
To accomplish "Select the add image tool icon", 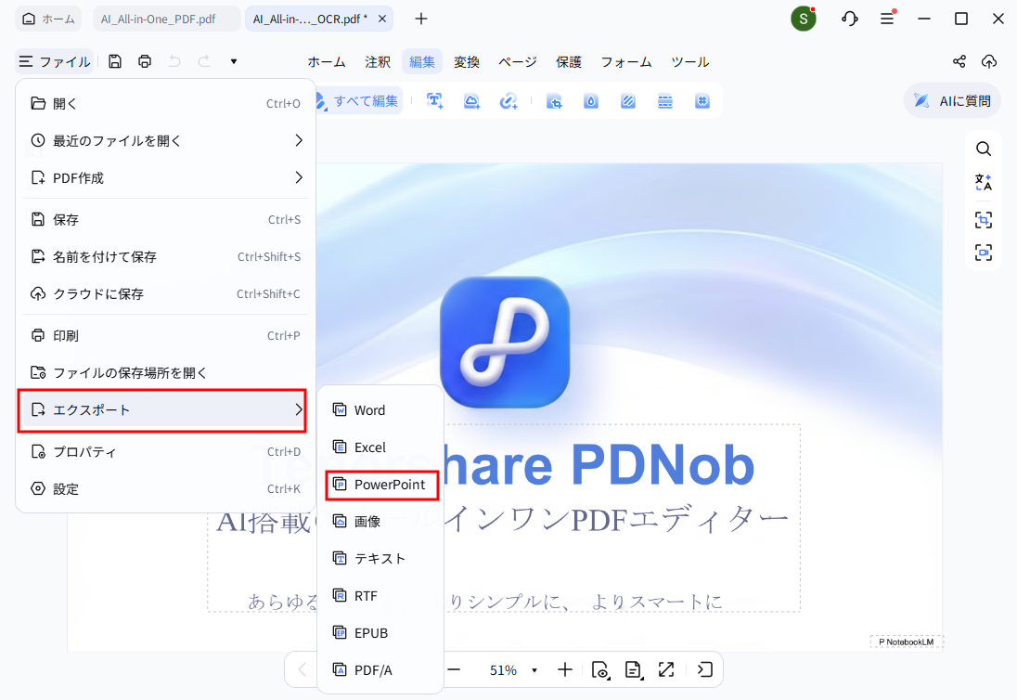I will coord(471,101).
